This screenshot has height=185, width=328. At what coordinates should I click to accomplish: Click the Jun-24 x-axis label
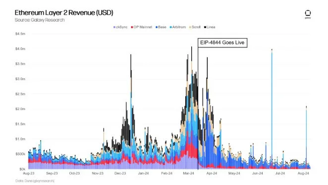click(258, 173)
